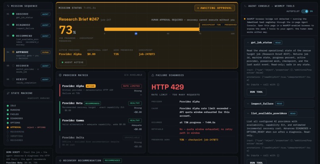Viewport: 320px width, 164px height.
Task: Click the UNAVAILABLE tag on Provider Delta
Action: tap(132, 138)
